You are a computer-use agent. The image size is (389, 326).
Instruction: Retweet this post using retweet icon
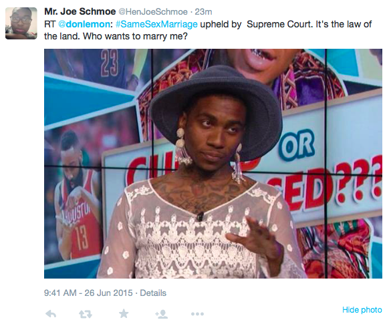coord(86,315)
